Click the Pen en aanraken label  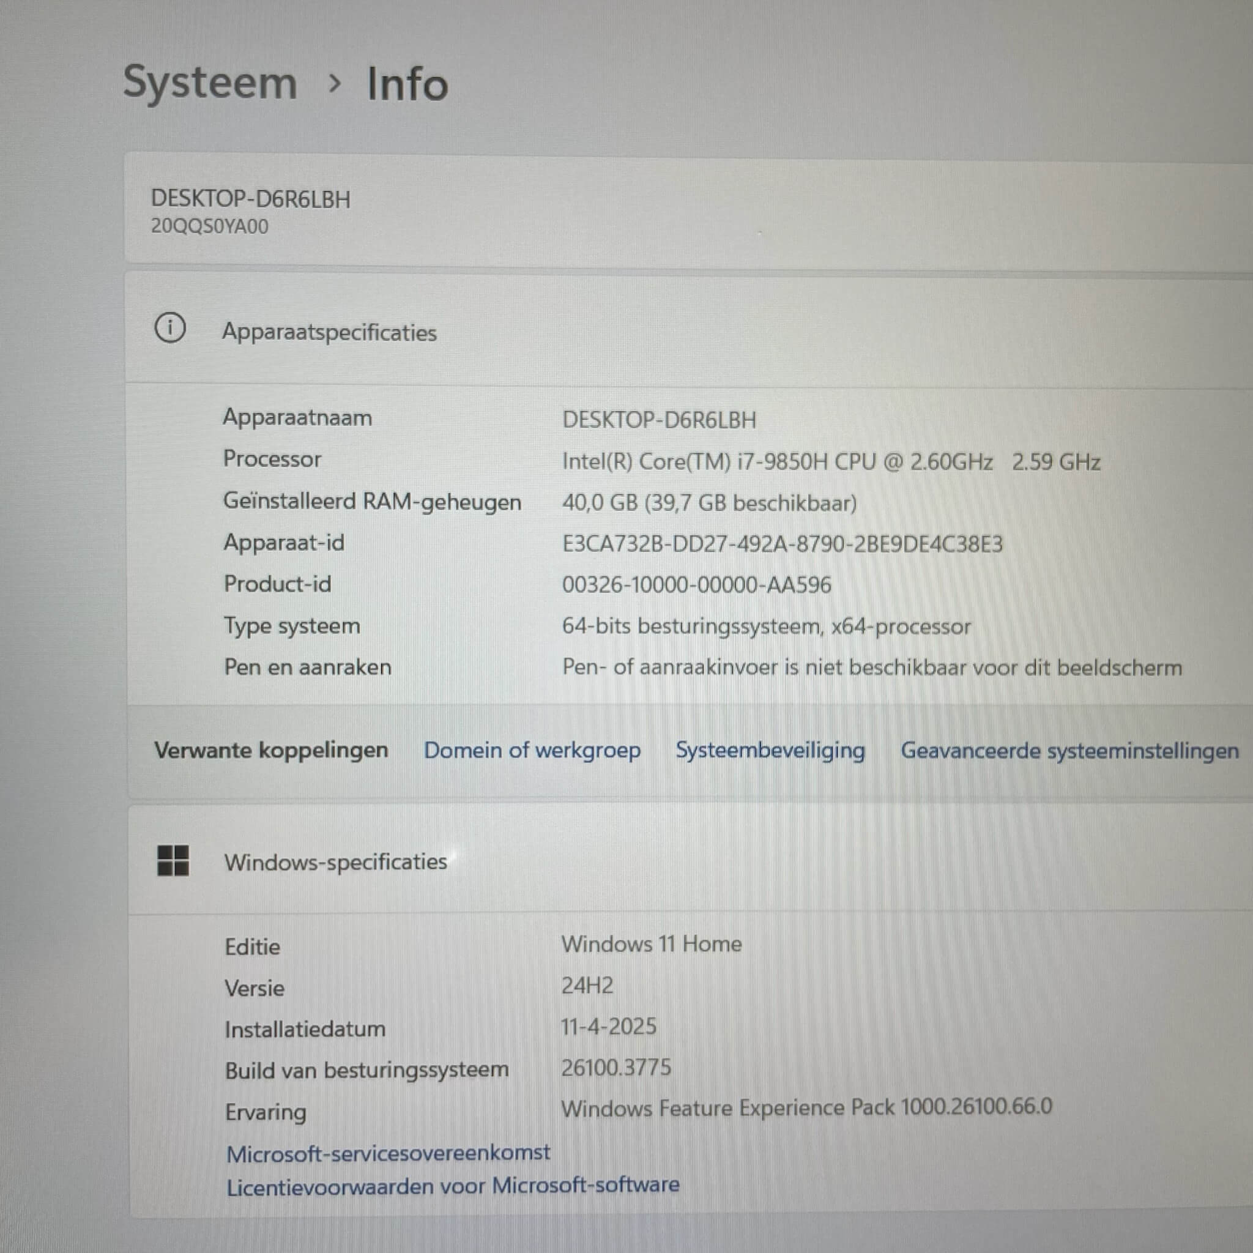tap(307, 667)
